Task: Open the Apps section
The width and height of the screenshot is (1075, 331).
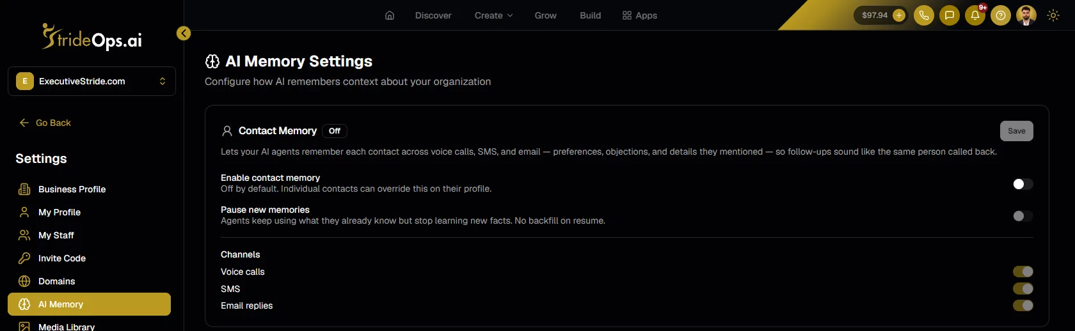Action: pyautogui.click(x=640, y=15)
